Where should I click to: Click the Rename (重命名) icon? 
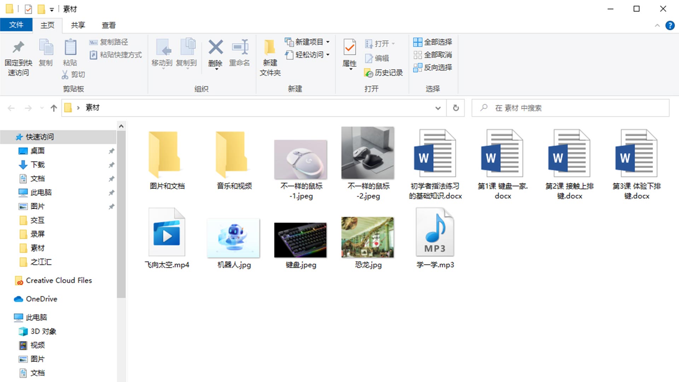[x=240, y=47]
